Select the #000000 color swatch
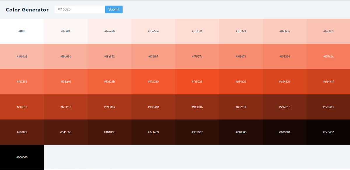The image size is (350, 170). pyautogui.click(x=22, y=157)
